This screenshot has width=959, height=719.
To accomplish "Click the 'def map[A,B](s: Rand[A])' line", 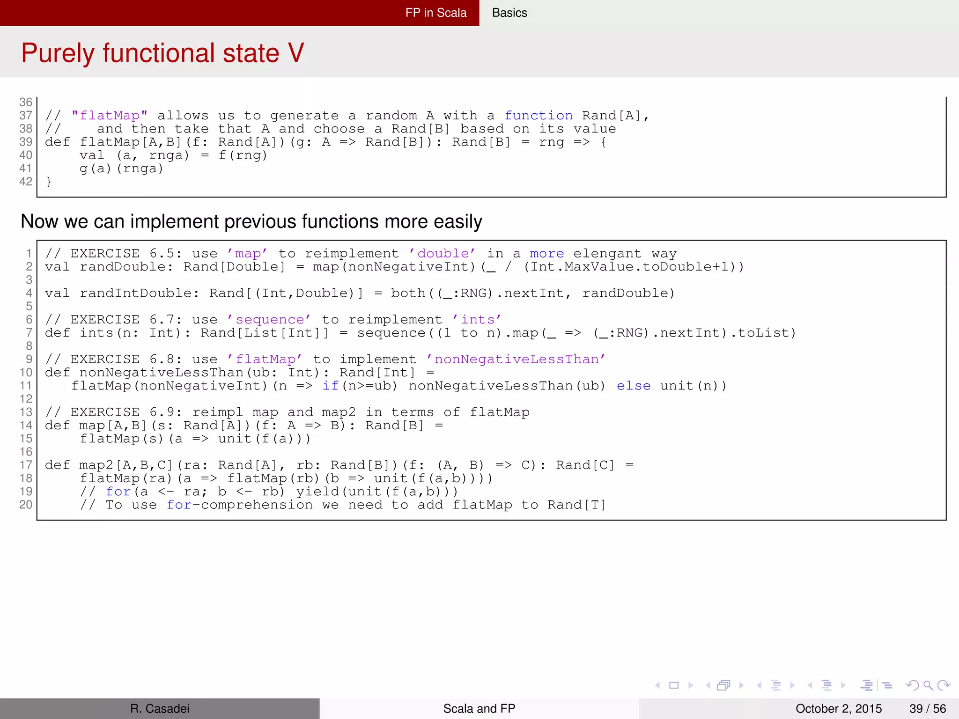I will click(244, 426).
